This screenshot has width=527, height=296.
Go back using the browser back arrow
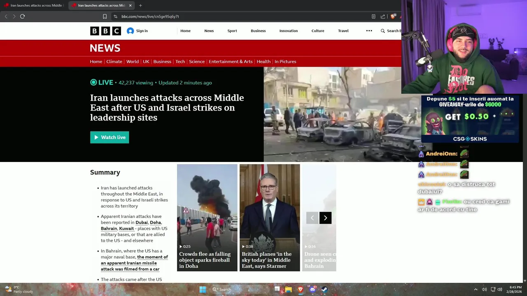[x=6, y=16]
